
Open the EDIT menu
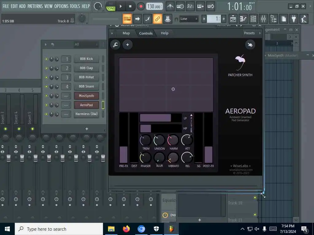click(14, 6)
